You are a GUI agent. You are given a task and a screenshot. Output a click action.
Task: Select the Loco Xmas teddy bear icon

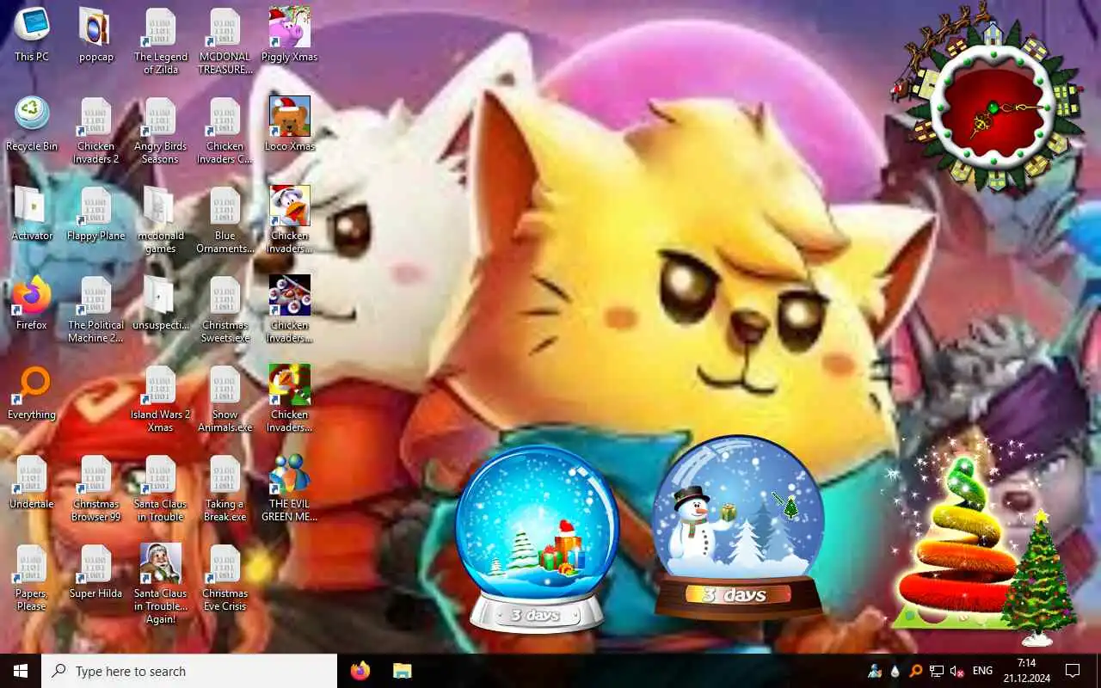tap(290, 125)
